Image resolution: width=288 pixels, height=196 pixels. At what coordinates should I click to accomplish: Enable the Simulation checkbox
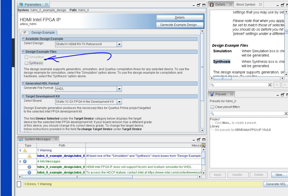pos(27,57)
